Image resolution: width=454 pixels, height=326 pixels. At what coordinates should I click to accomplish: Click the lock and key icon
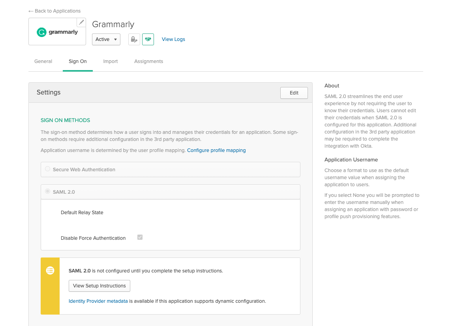click(x=134, y=39)
